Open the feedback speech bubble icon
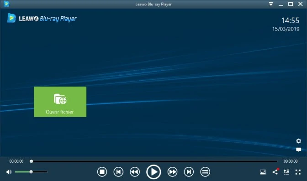 click(x=299, y=150)
